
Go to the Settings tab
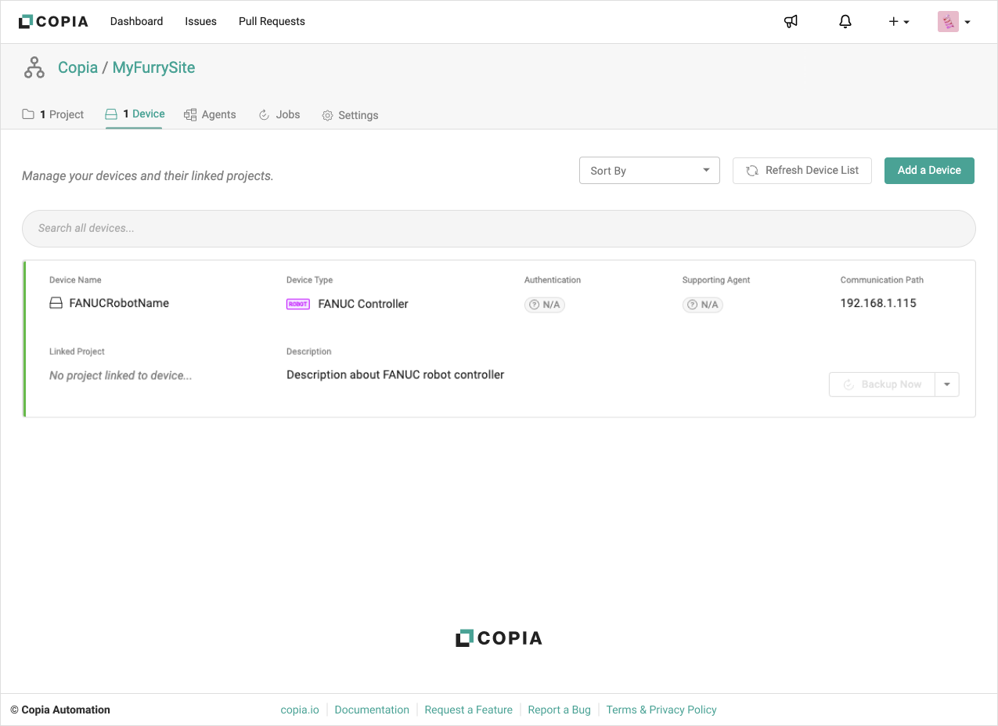350,115
